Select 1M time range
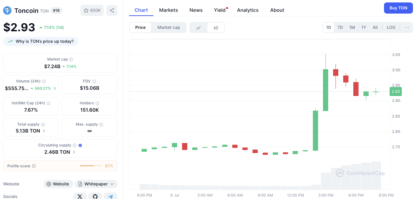The width and height of the screenshot is (414, 199). click(352, 27)
